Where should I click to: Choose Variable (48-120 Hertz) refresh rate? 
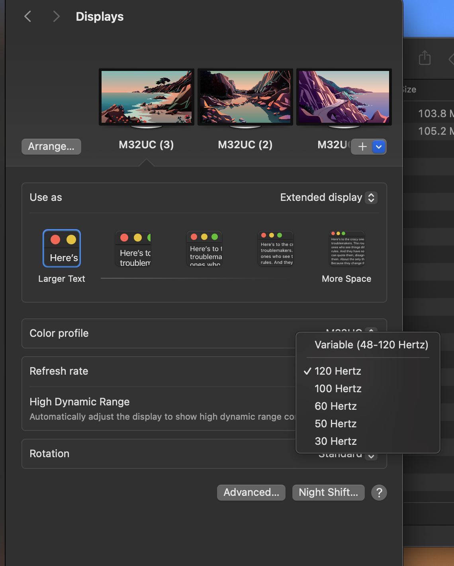[371, 345]
